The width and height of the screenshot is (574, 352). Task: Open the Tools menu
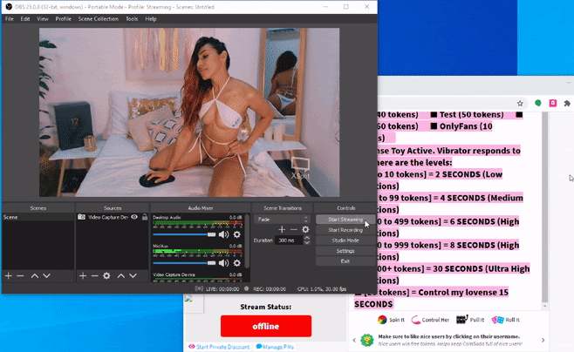coord(132,19)
